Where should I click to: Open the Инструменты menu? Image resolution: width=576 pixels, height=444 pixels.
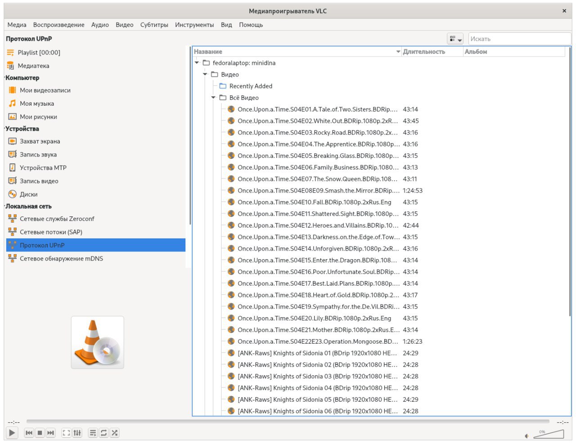pos(194,25)
